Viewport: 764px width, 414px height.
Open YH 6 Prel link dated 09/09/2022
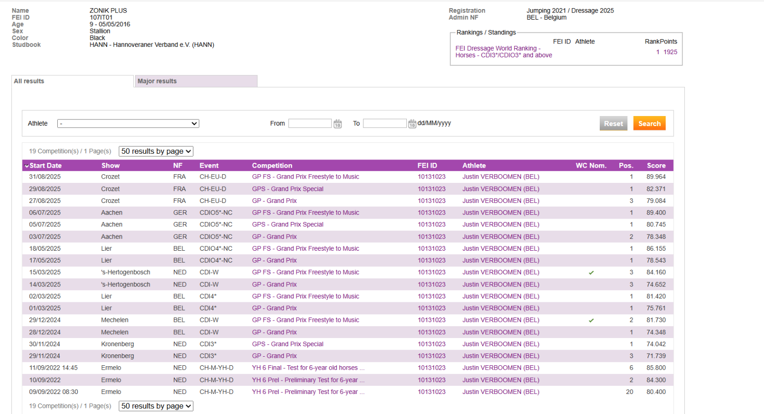click(x=308, y=392)
